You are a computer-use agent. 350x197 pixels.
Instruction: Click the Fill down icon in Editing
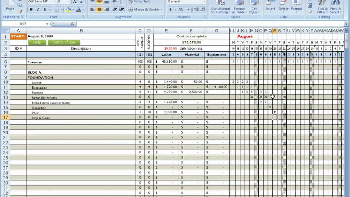coord(310,5)
